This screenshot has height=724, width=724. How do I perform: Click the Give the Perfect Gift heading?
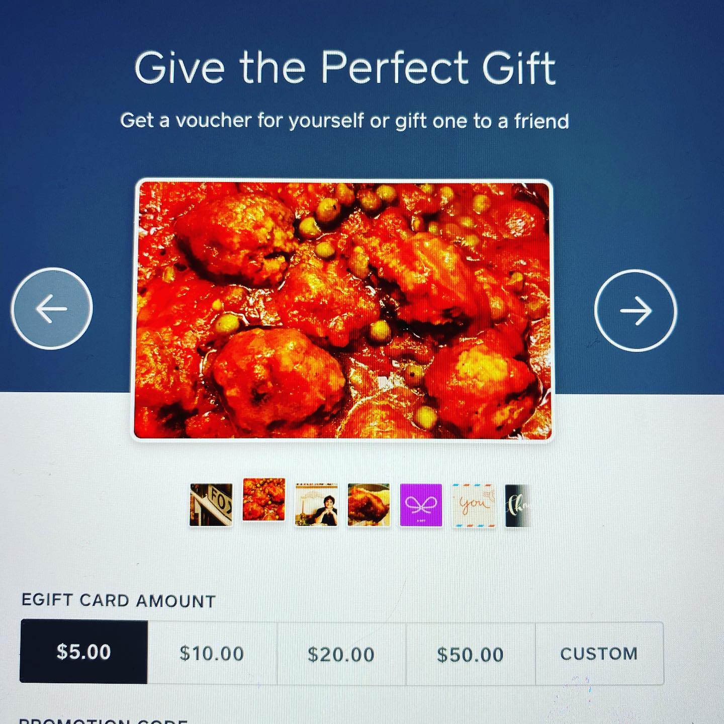tap(345, 67)
